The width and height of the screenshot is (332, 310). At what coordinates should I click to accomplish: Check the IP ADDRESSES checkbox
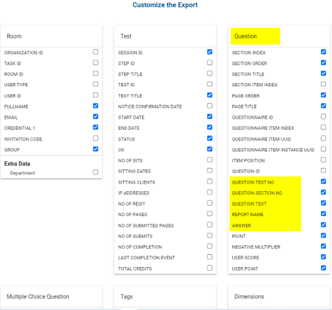[210, 192]
